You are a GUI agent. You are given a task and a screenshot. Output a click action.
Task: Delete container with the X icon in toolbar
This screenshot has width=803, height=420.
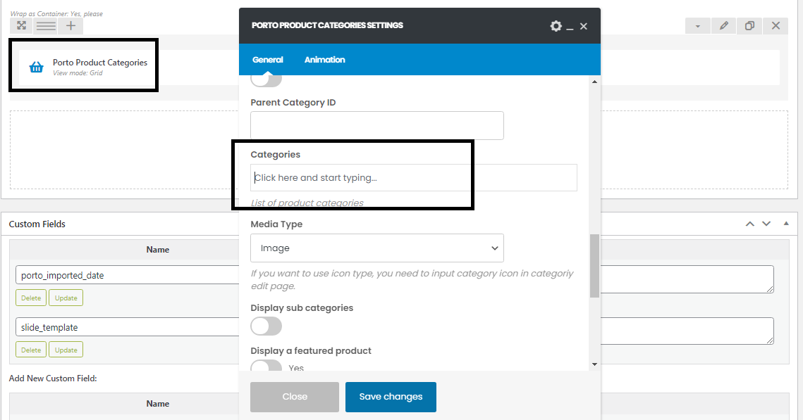776,26
